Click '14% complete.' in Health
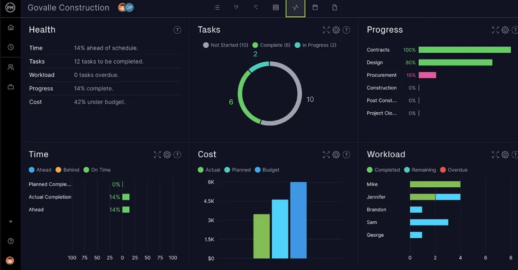 [93, 89]
